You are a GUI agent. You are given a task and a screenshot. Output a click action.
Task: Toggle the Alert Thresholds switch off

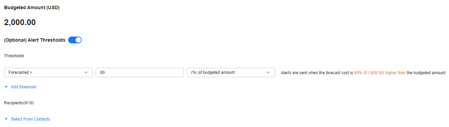pos(75,40)
